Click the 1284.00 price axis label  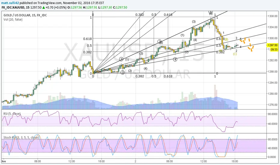click(x=273, y=82)
